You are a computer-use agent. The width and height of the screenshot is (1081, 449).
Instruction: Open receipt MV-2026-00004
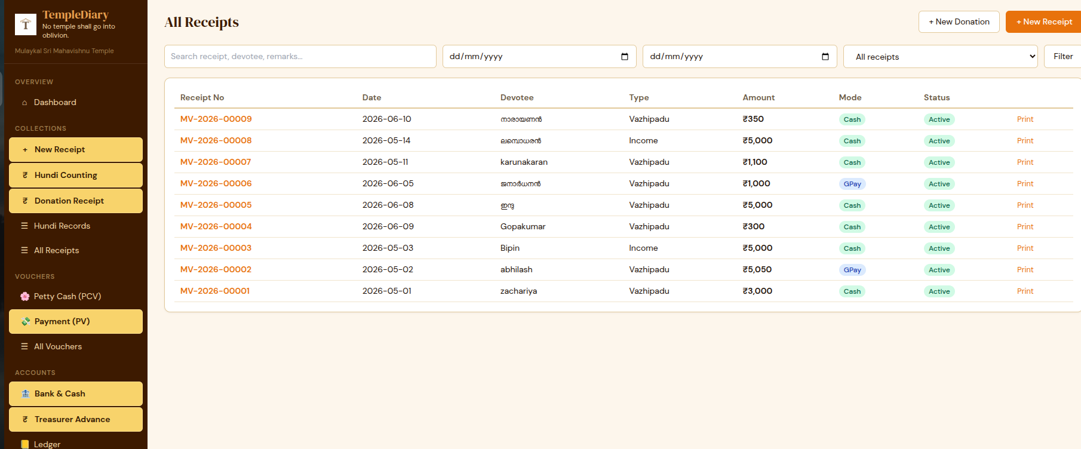[x=216, y=227]
